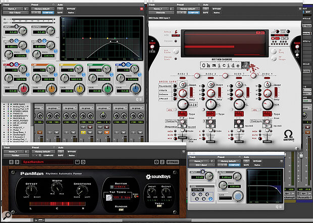Viewport: 313px width, 223px height.
Task: Click the input phase invert icon in EQ3 7-Band
Action: 16,26
